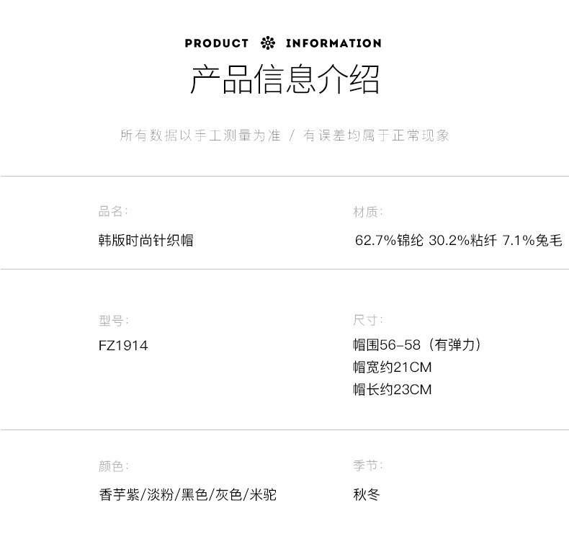The width and height of the screenshot is (569, 552).
Task: Click the 颜色 field label
Action: click(113, 466)
